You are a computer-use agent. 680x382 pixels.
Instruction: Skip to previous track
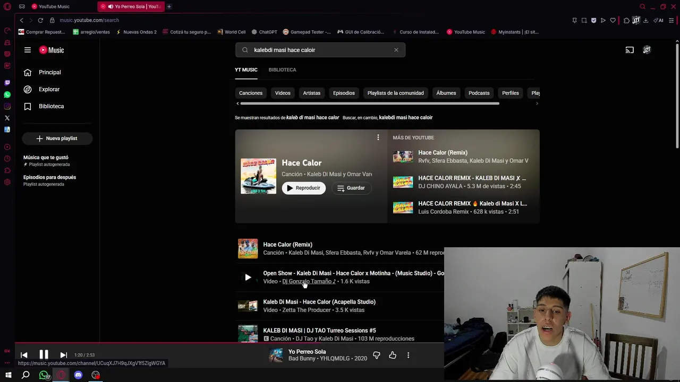coord(24,355)
